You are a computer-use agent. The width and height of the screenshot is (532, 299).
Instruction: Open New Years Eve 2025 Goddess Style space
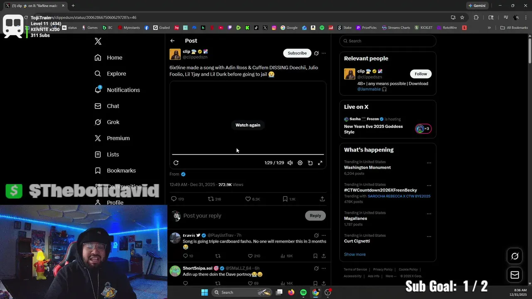[373, 129]
